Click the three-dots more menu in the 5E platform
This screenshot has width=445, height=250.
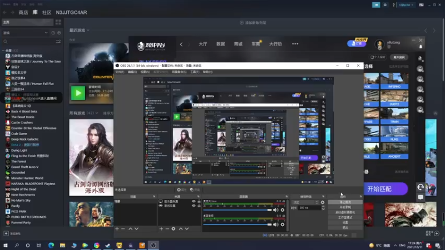295,44
